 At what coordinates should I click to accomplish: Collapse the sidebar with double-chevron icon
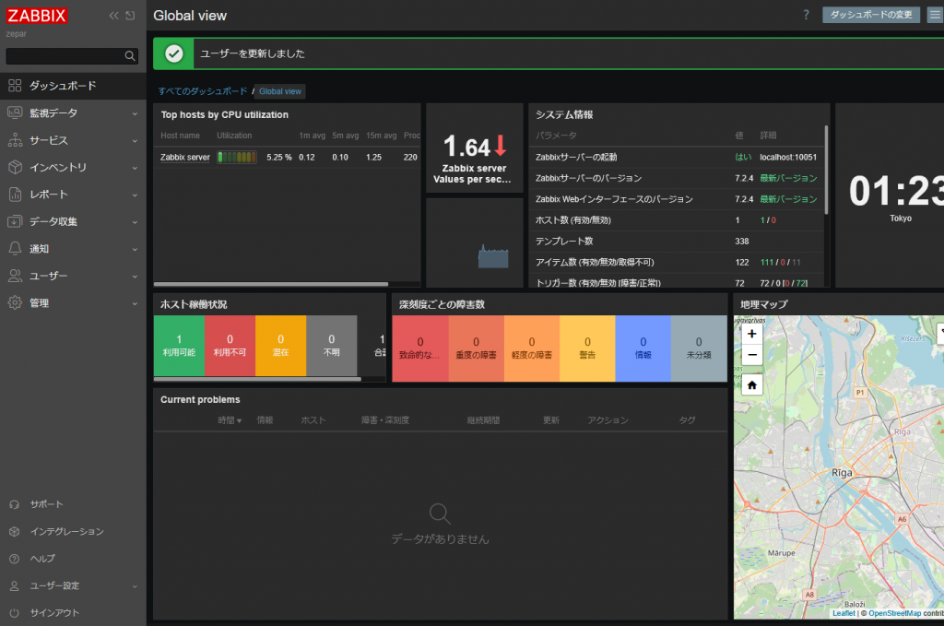tap(113, 16)
